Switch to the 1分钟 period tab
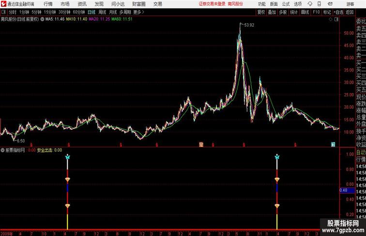Image resolution: width=366 pixels, height=236 pixels. pos(24,12)
